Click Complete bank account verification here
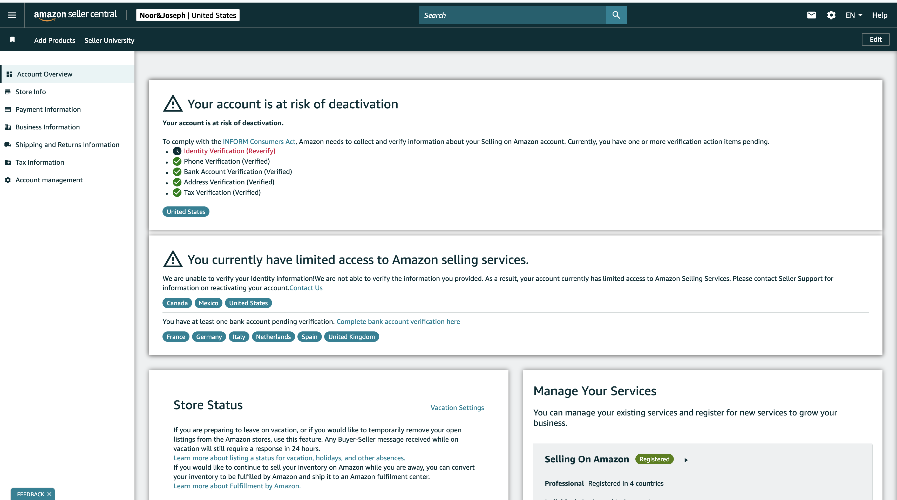The width and height of the screenshot is (897, 500). (x=398, y=322)
